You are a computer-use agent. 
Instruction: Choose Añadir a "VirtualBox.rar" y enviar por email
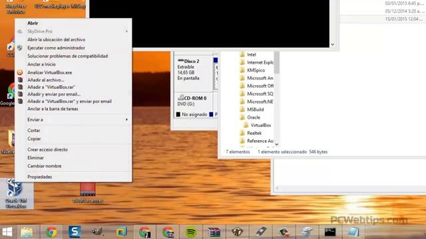tap(73, 102)
